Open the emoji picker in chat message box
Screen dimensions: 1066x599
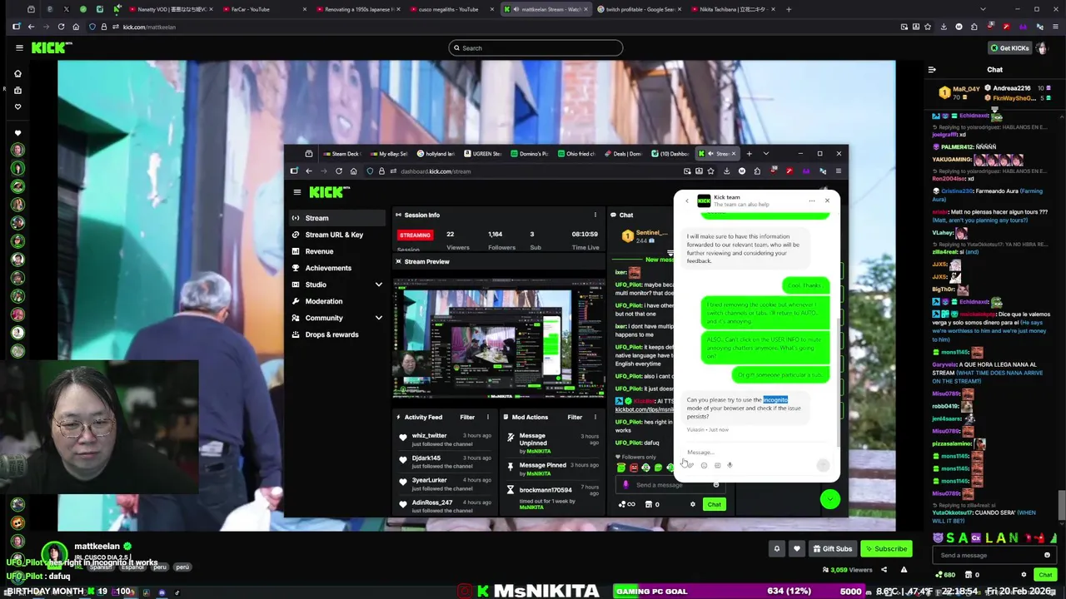(1047, 555)
